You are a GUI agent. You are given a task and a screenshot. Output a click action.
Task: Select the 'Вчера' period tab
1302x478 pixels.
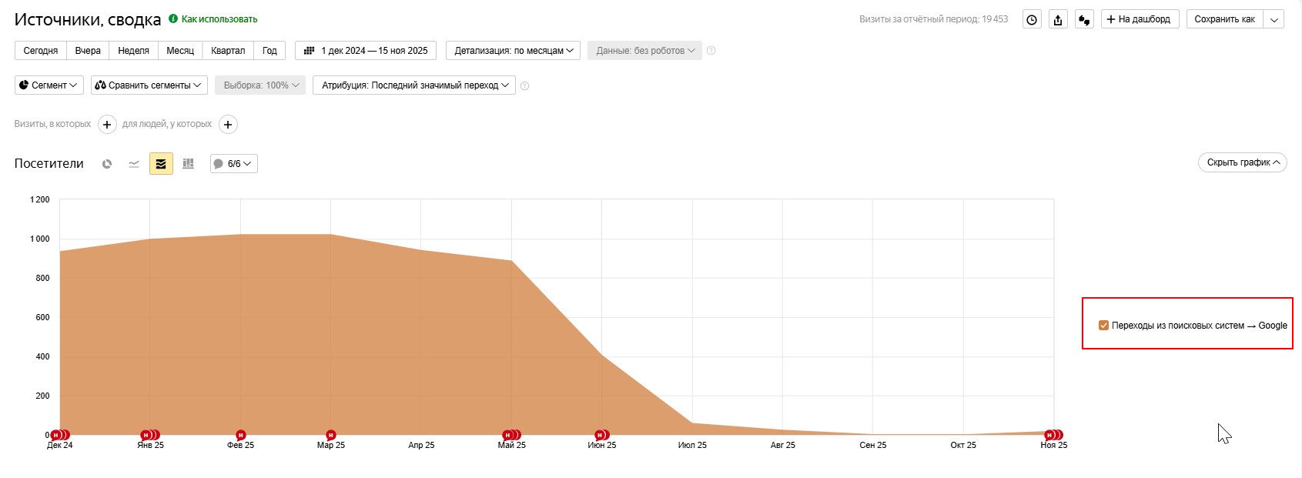88,51
